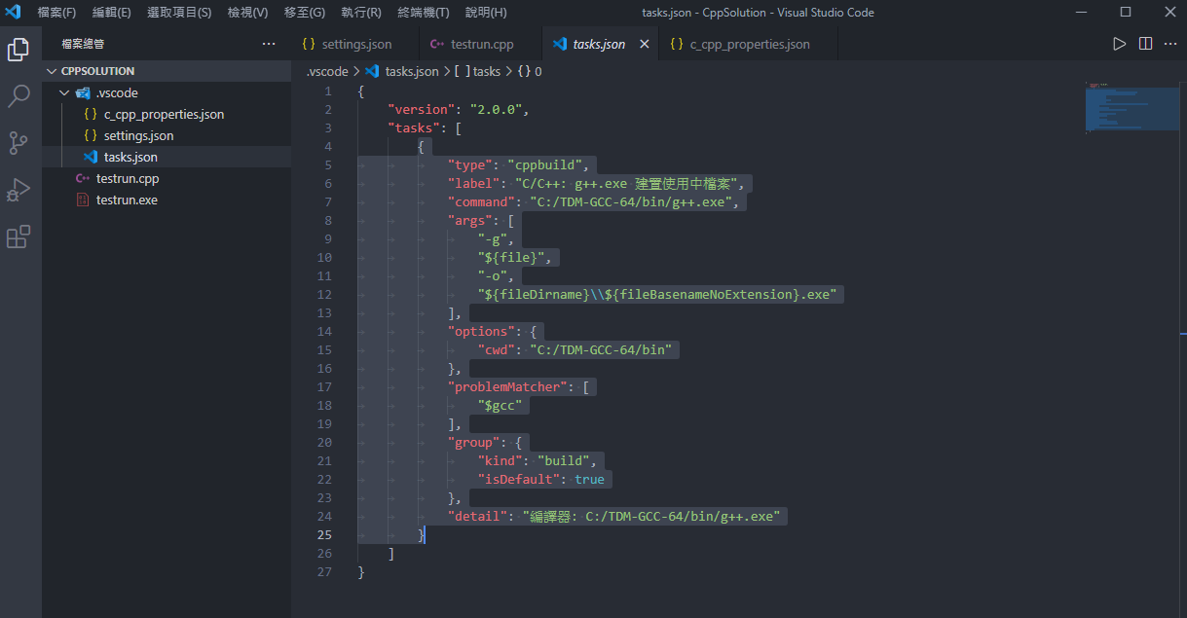
Task: Open Explorer panel more actions ellipsis
Action: [x=269, y=44]
